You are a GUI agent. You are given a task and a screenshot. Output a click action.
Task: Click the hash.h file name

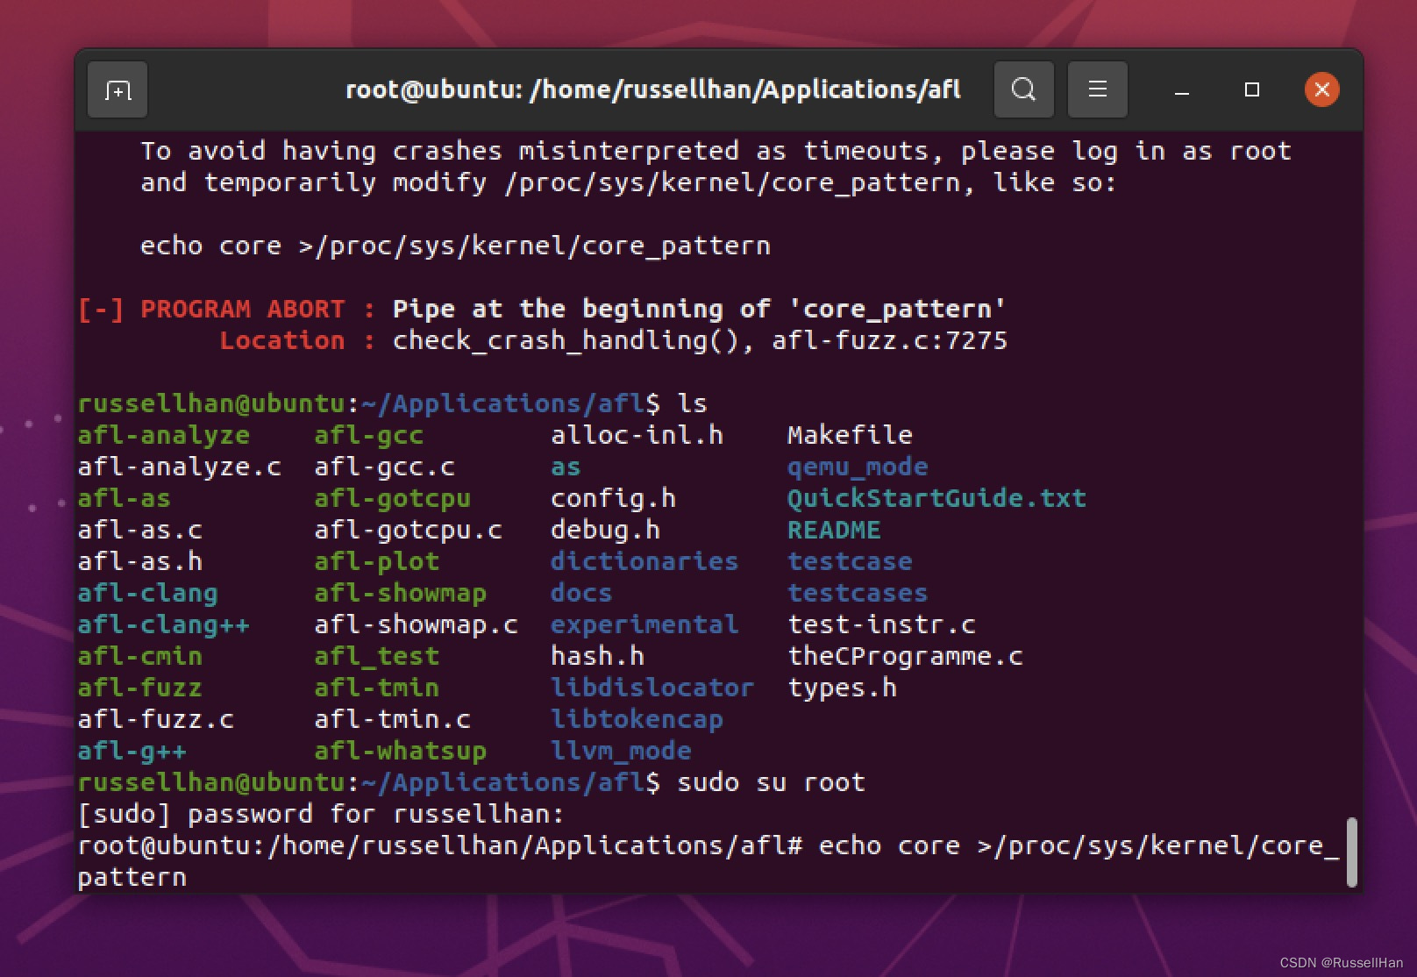click(598, 656)
